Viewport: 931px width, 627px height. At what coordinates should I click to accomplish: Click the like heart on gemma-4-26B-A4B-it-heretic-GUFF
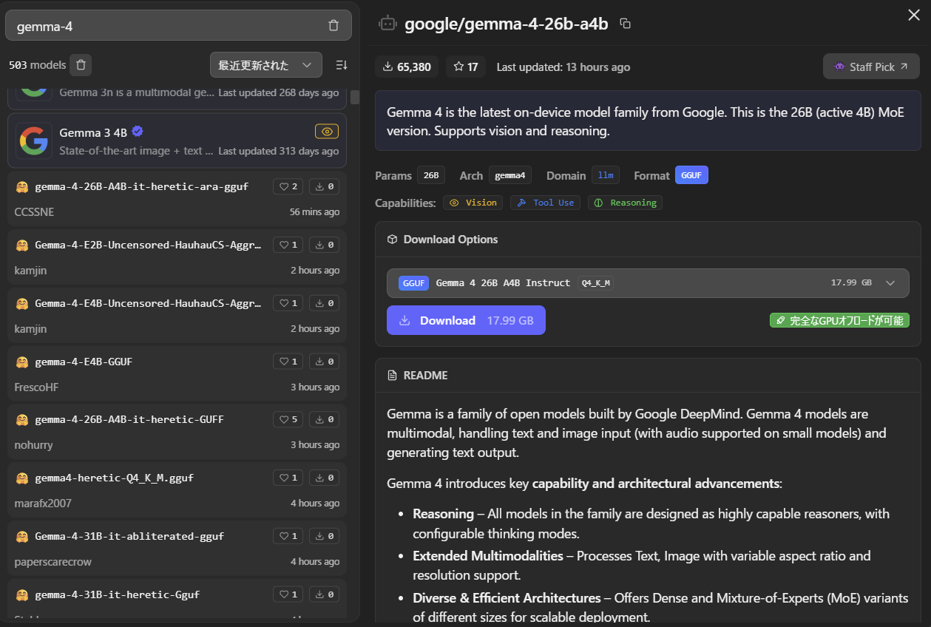click(288, 419)
